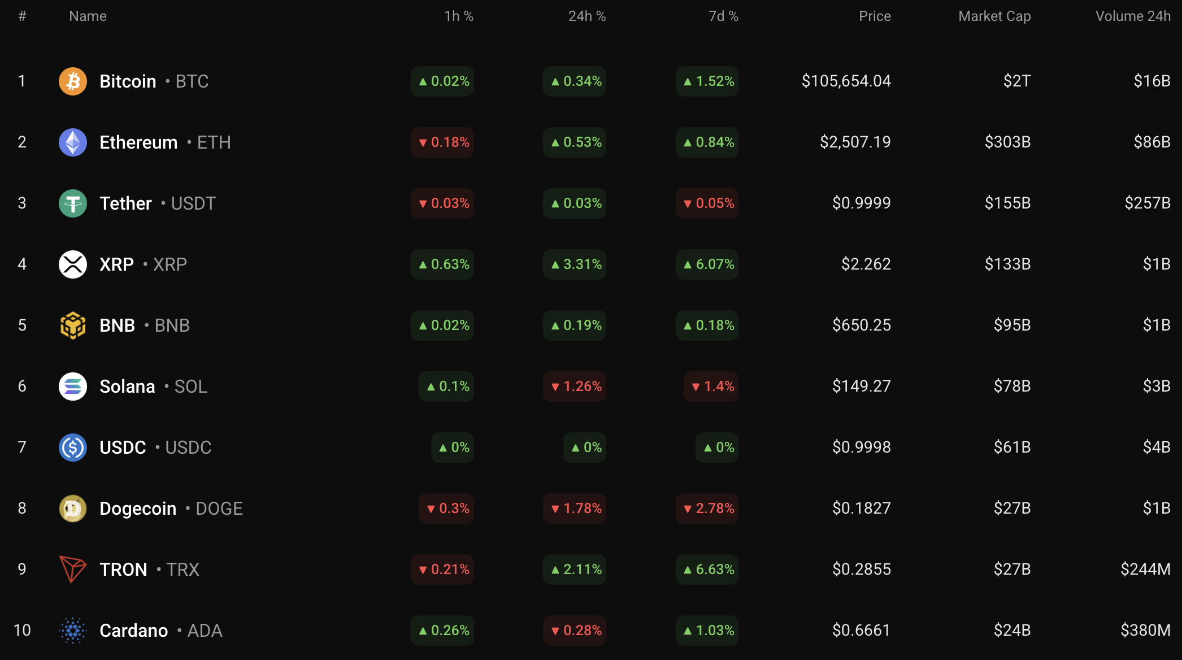
Task: Click the Solana logo icon
Action: 72,386
